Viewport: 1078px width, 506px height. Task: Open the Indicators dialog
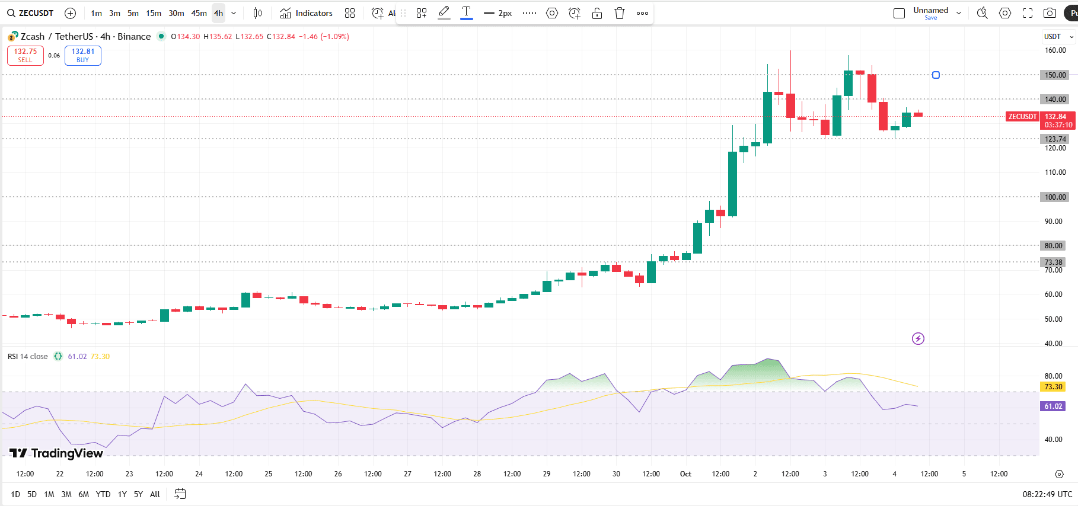[307, 13]
